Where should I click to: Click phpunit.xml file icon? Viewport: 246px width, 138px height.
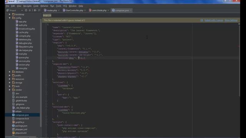pos(13,133)
